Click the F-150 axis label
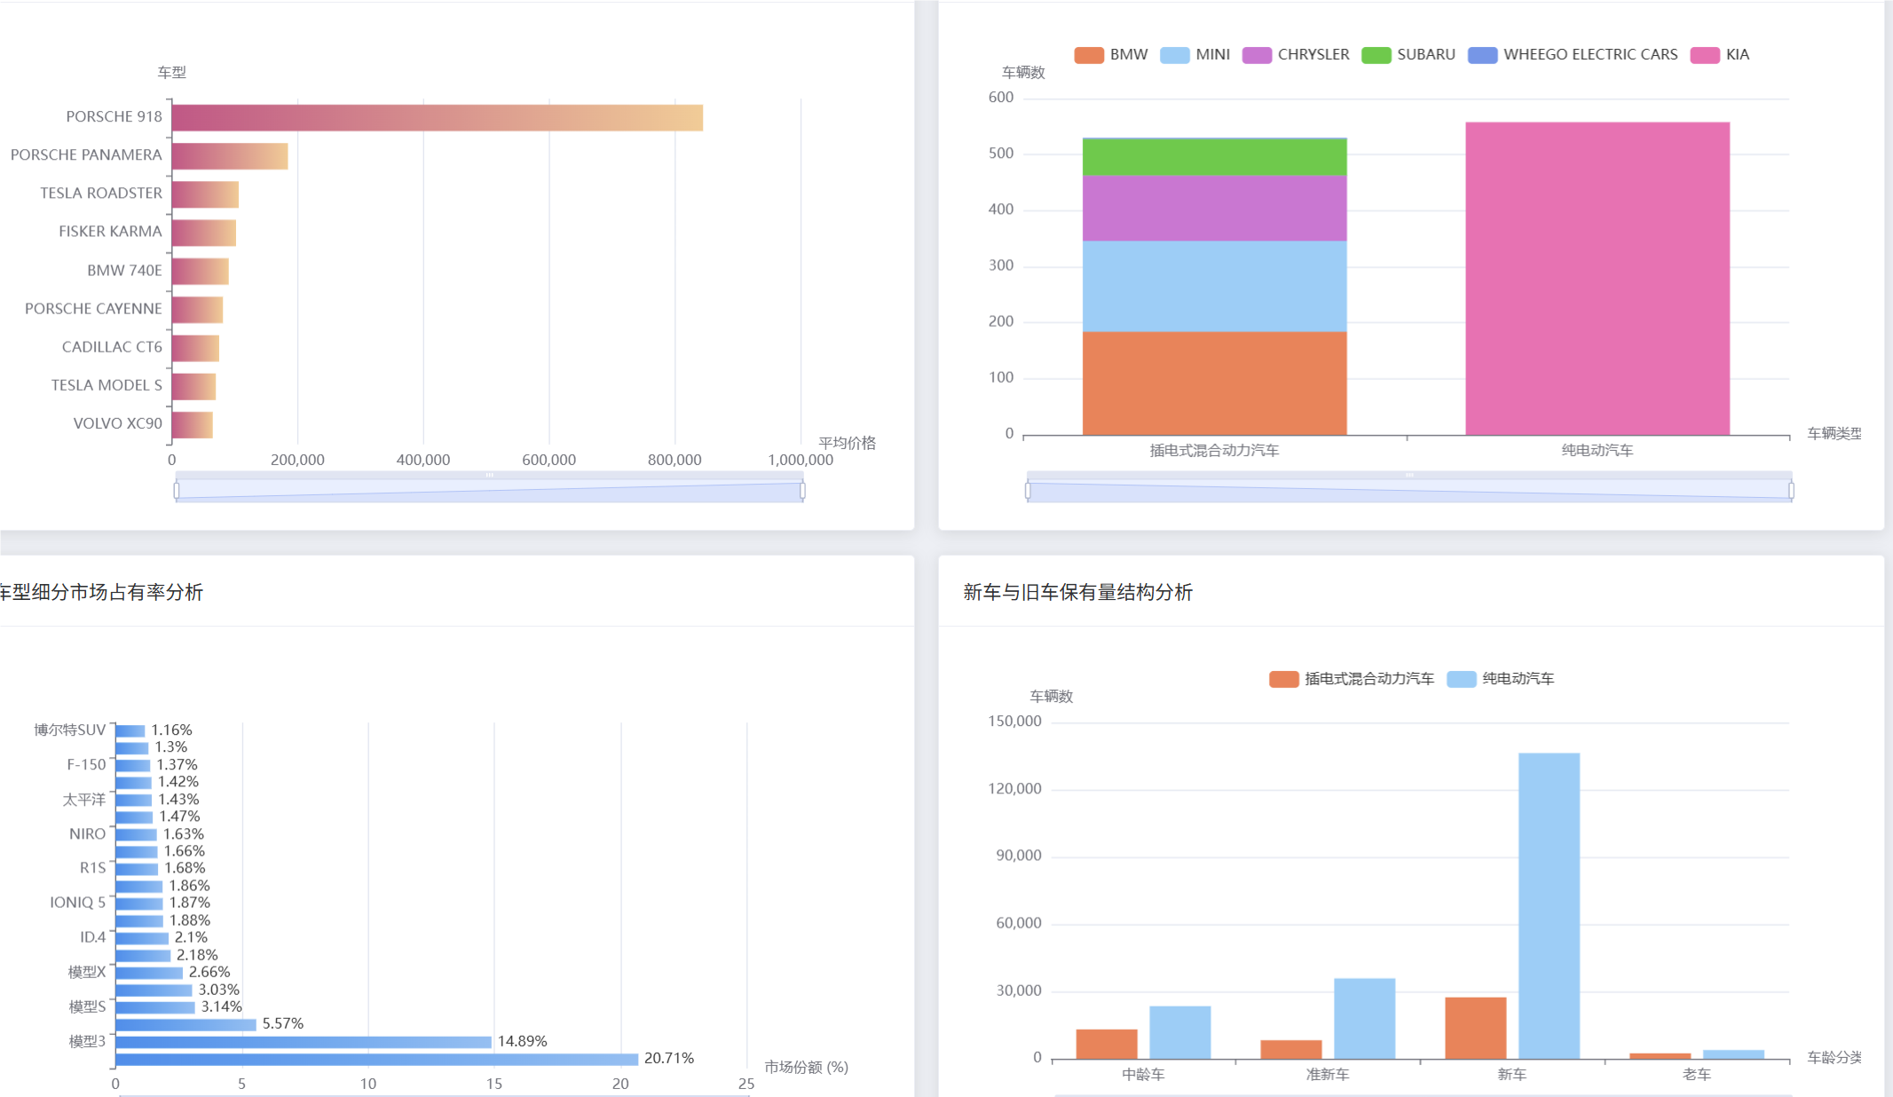This screenshot has height=1097, width=1893. tap(86, 764)
